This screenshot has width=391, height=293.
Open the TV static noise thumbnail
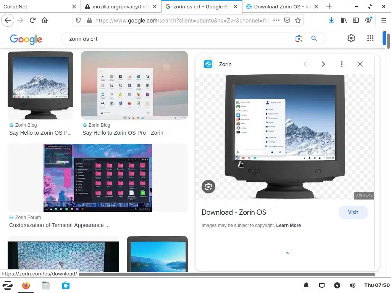[x=63, y=256]
